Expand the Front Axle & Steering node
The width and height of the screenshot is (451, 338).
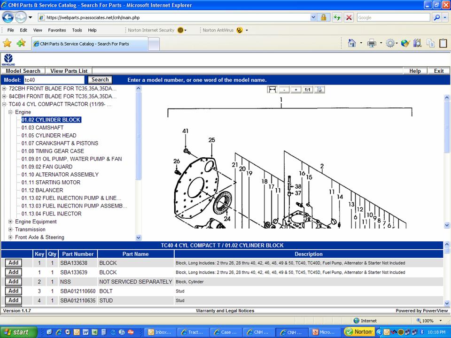(10, 237)
